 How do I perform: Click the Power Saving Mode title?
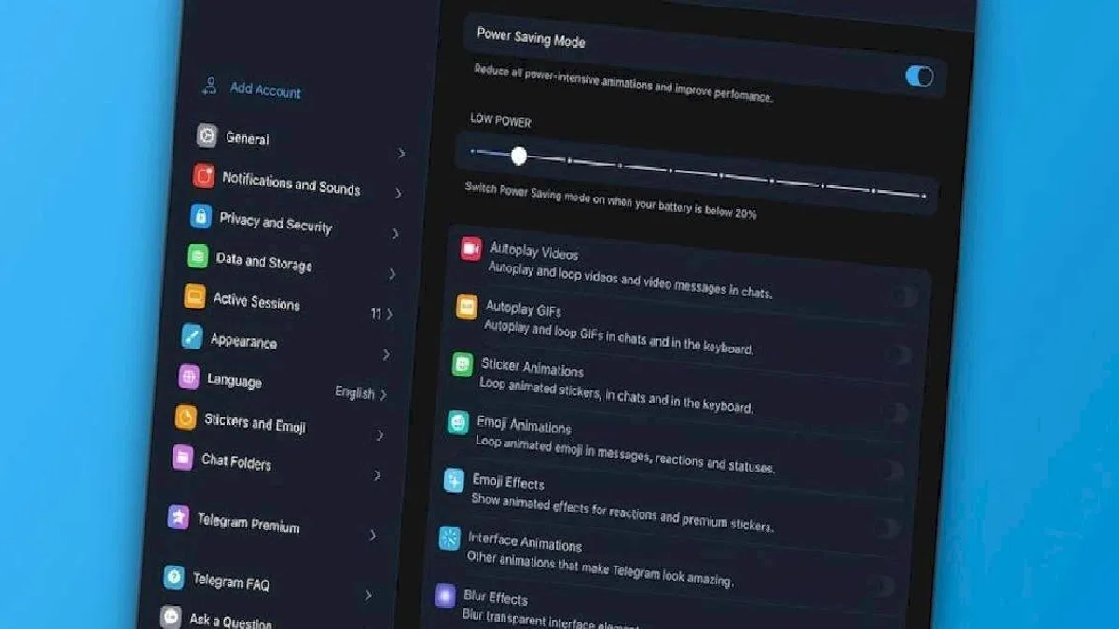(531, 38)
